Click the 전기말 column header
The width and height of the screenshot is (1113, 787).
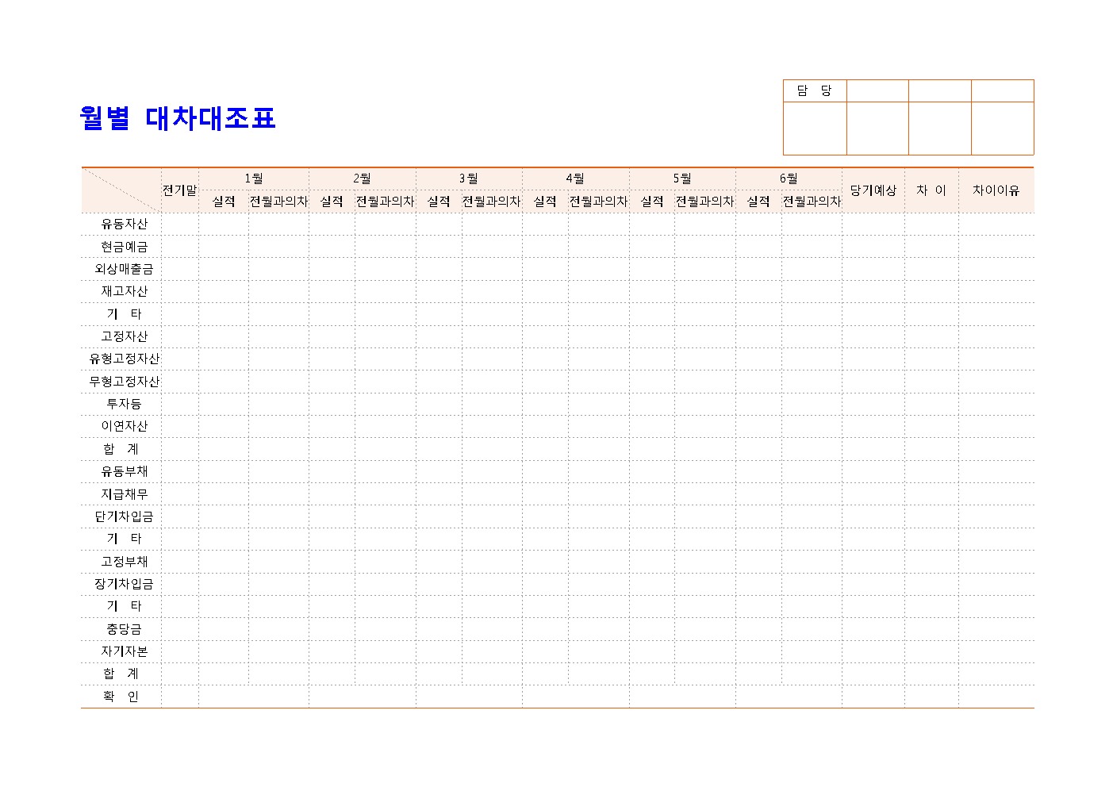(x=180, y=190)
